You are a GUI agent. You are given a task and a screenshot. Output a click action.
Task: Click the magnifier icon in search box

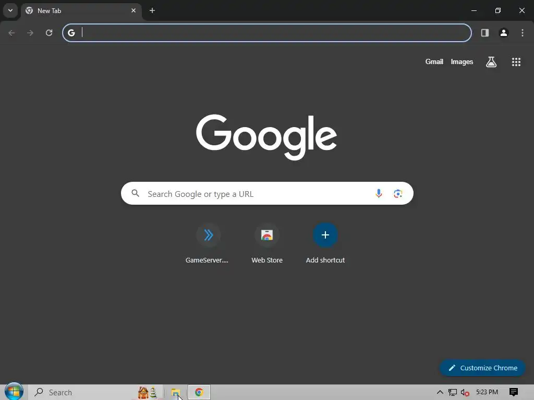coord(136,193)
